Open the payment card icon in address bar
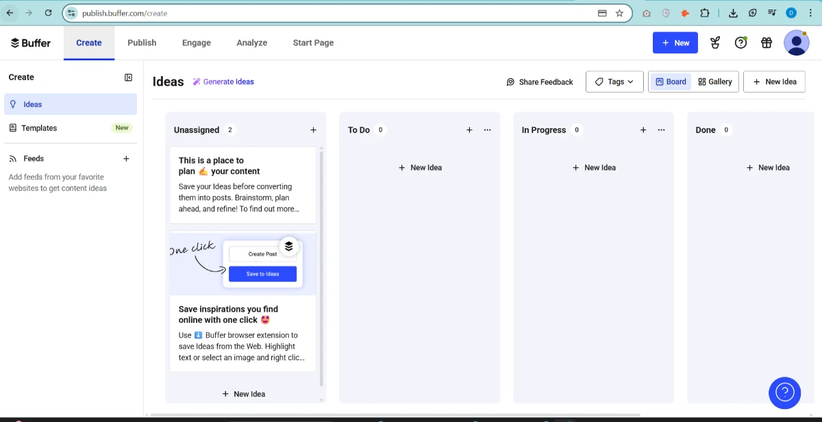The image size is (822, 422). pyautogui.click(x=602, y=13)
